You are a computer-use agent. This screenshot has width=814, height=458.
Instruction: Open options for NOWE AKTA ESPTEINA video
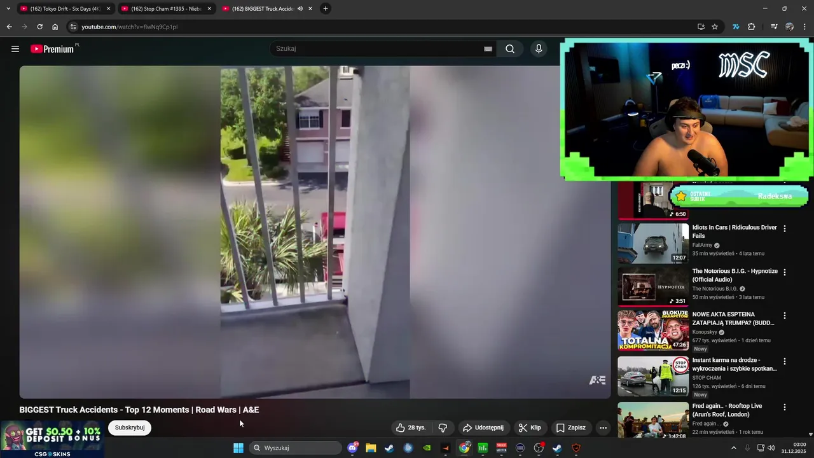pos(785,316)
